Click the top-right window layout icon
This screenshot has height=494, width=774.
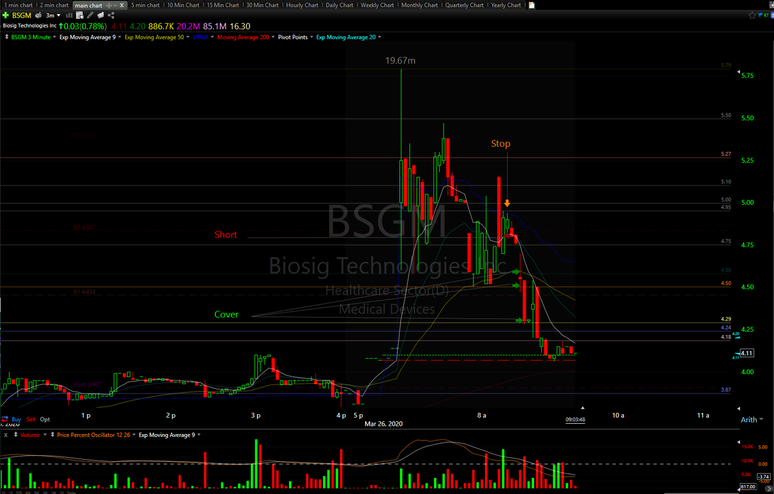pos(771,5)
